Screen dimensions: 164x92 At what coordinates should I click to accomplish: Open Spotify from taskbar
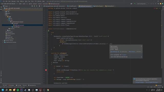pyautogui.click(x=18, y=90)
